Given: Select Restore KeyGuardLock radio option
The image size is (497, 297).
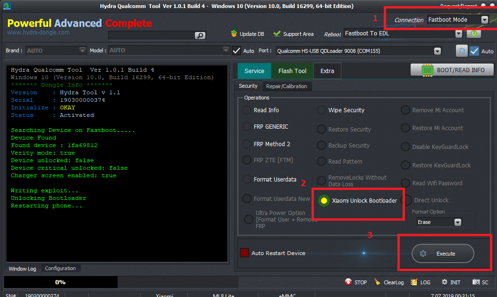Looking at the screenshot, I should click(x=405, y=165).
